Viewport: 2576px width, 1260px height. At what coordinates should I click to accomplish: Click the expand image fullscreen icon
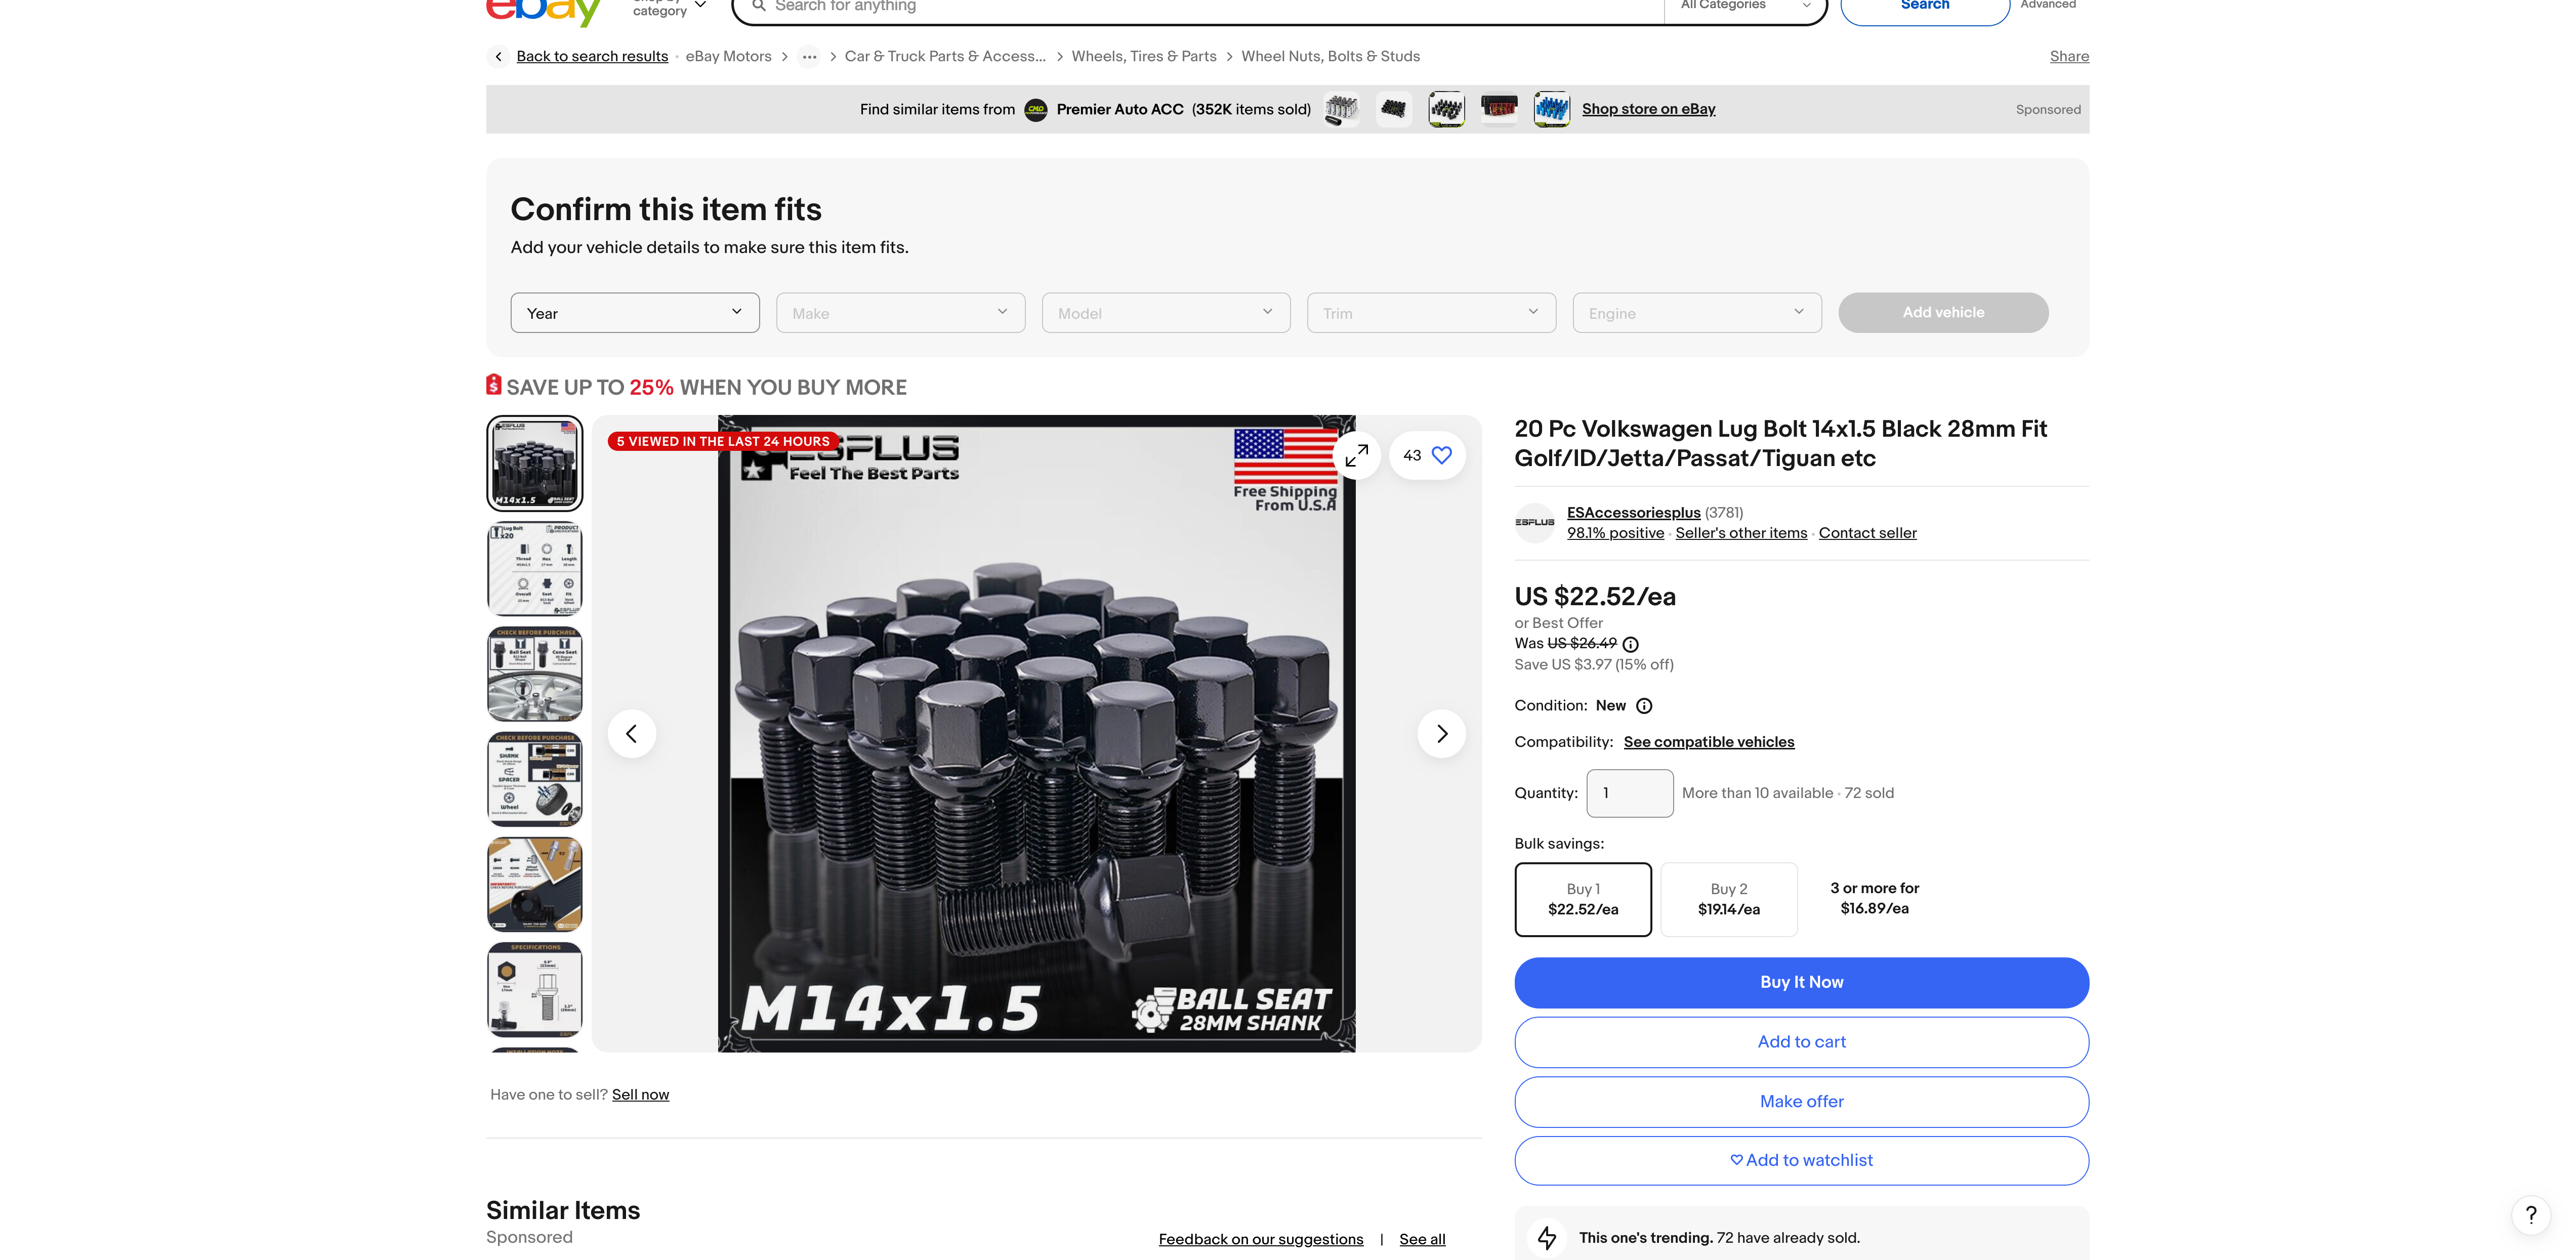tap(1356, 456)
